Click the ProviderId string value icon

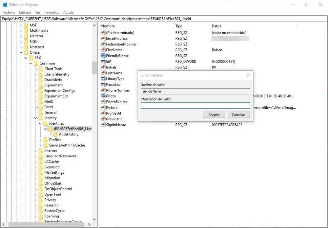pos(103,119)
